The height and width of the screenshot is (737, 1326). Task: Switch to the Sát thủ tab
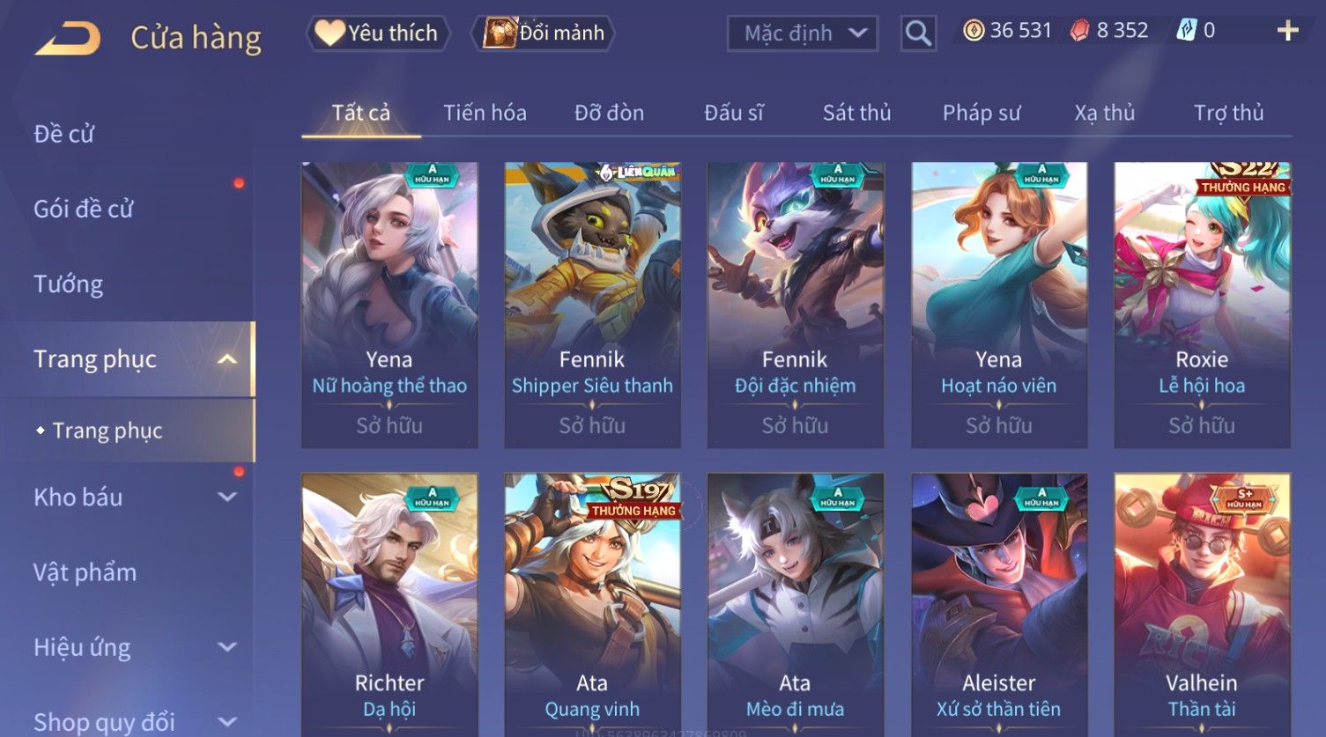point(856,113)
